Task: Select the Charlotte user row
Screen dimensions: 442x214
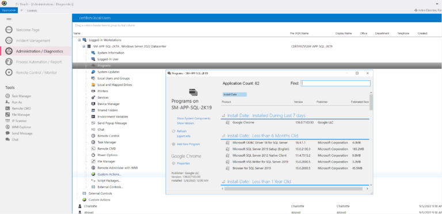Action: point(257,206)
